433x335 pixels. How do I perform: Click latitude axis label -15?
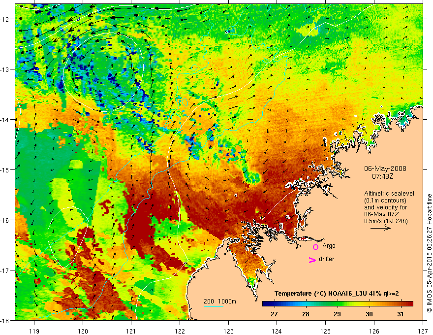5,169
